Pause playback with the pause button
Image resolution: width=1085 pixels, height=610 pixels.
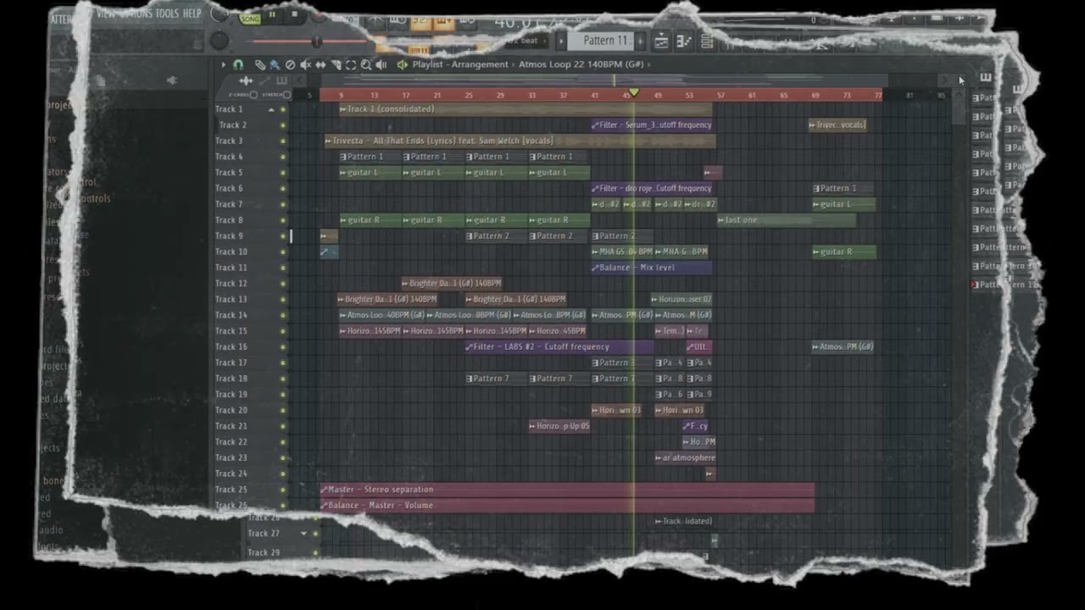pos(273,15)
